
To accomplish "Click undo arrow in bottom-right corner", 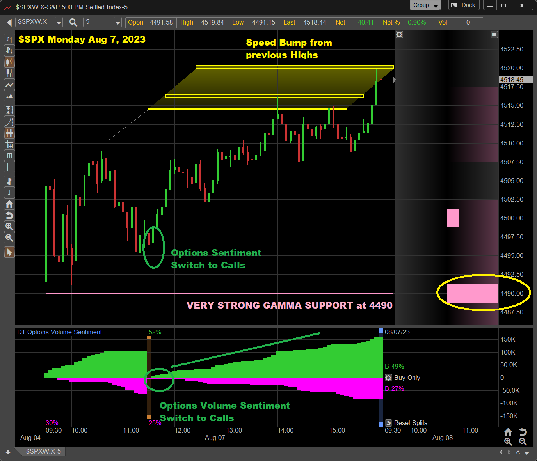I will click(523, 432).
